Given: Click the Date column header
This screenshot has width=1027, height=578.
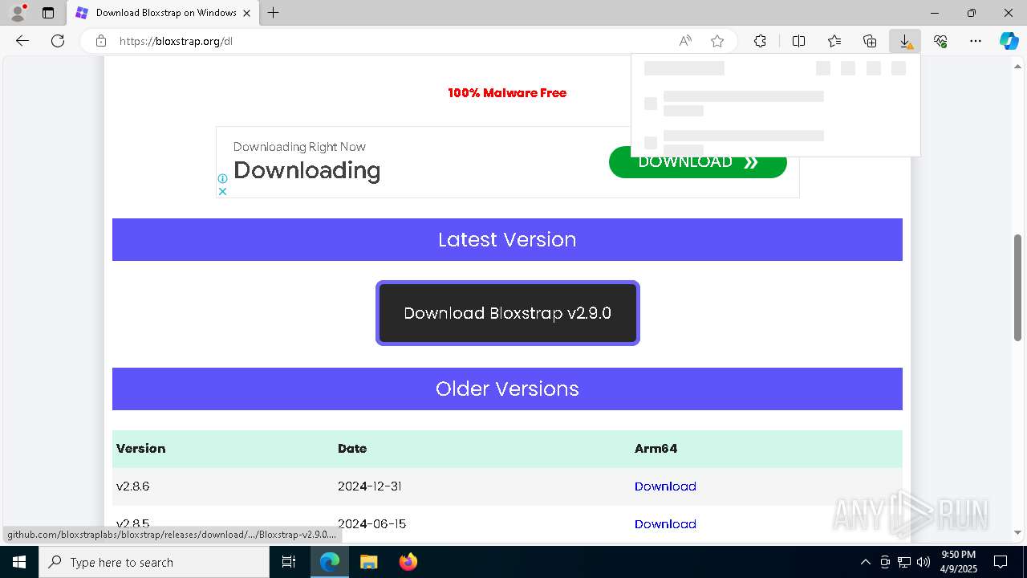Looking at the screenshot, I should (x=352, y=449).
